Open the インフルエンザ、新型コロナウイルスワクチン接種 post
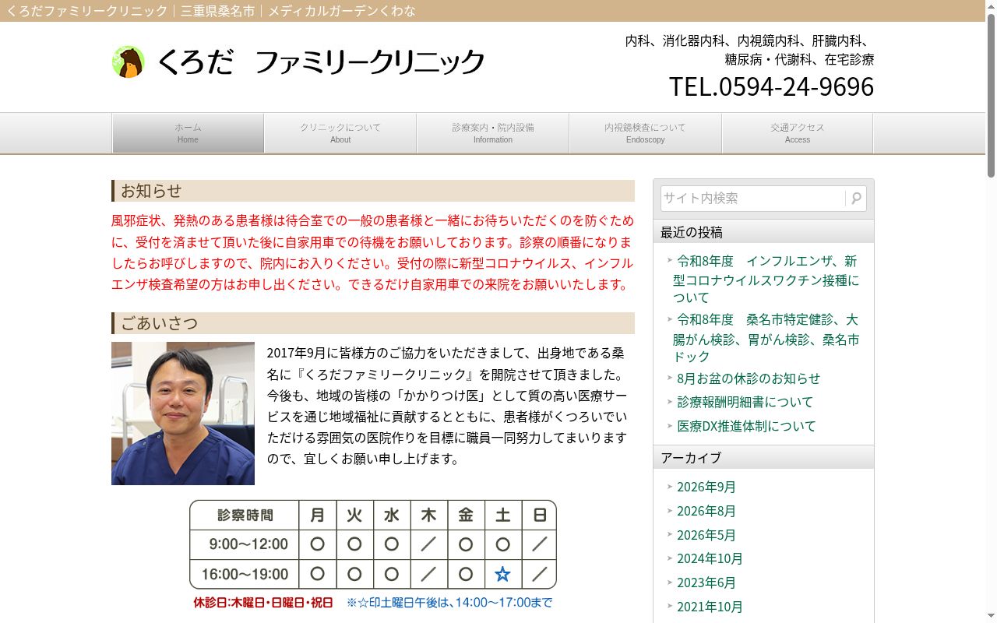Image resolution: width=997 pixels, height=623 pixels. pyautogui.click(x=766, y=280)
